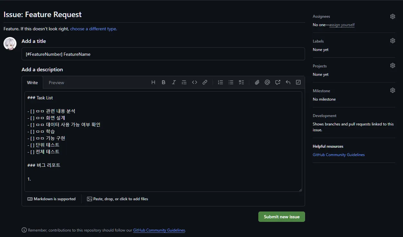Click the Projects heading in sidebar
This screenshot has width=403, height=237.
point(320,66)
